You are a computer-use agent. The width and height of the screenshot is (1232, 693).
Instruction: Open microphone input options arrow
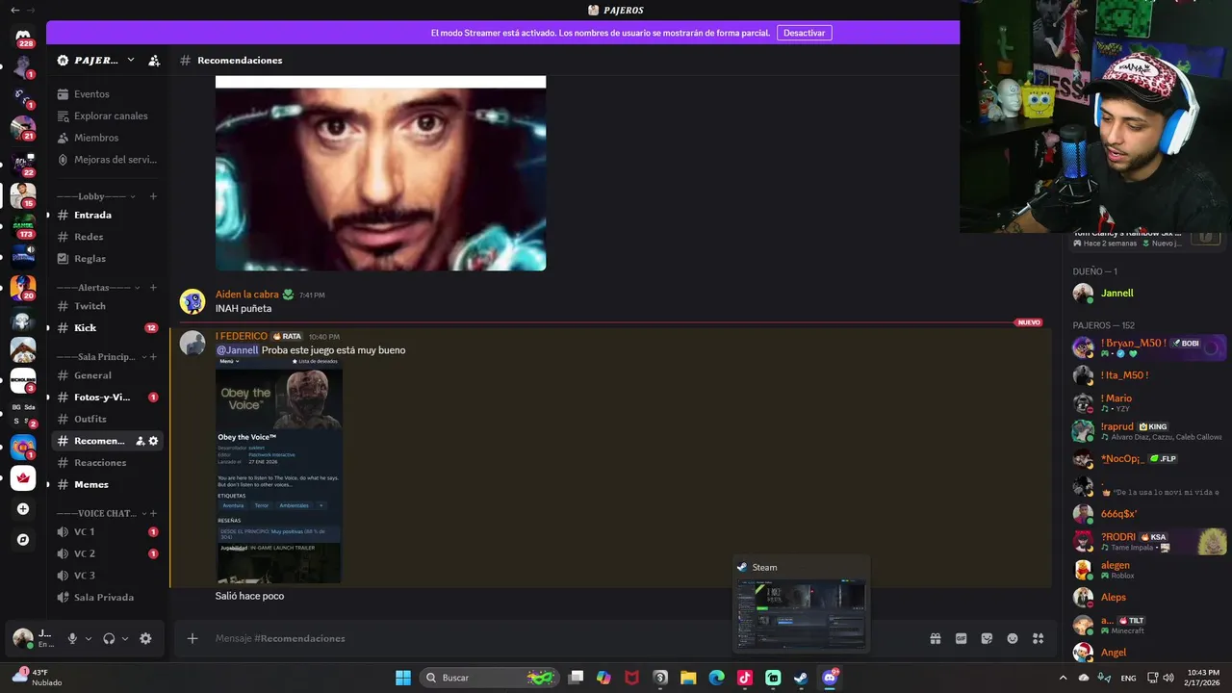click(x=89, y=638)
